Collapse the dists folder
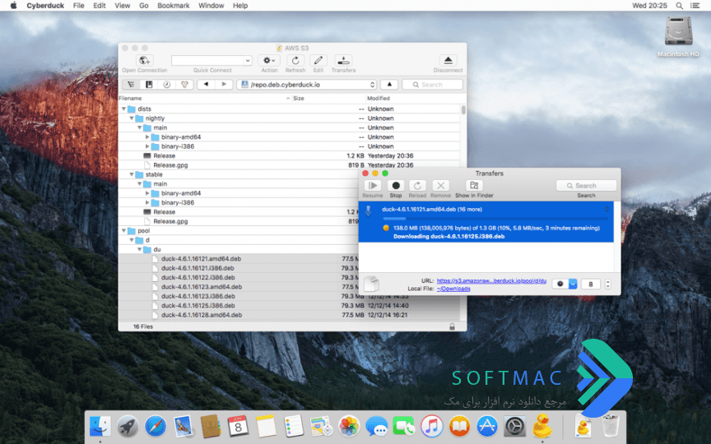 click(123, 109)
